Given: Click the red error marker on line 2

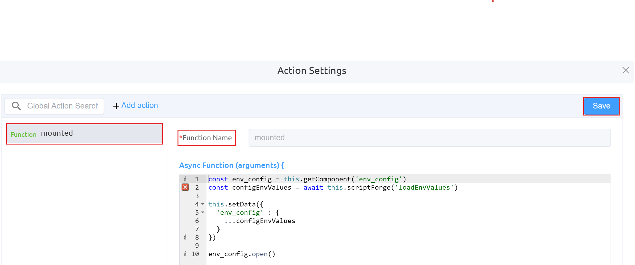Looking at the screenshot, I should pyautogui.click(x=185, y=187).
